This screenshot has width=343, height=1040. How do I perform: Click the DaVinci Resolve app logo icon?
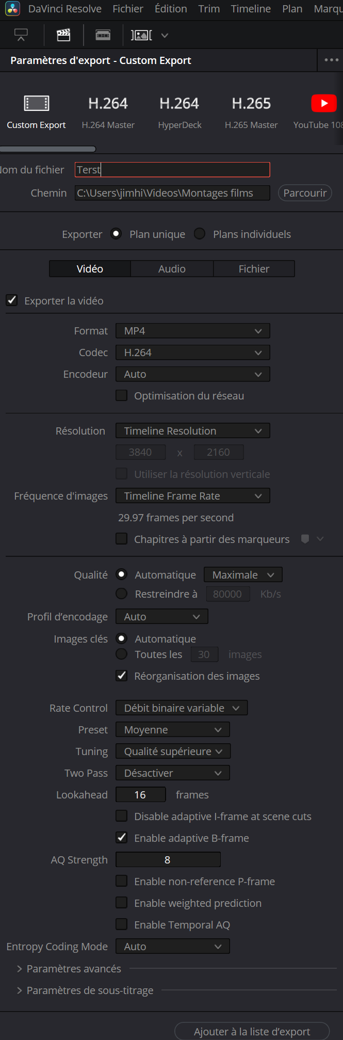[13, 9]
